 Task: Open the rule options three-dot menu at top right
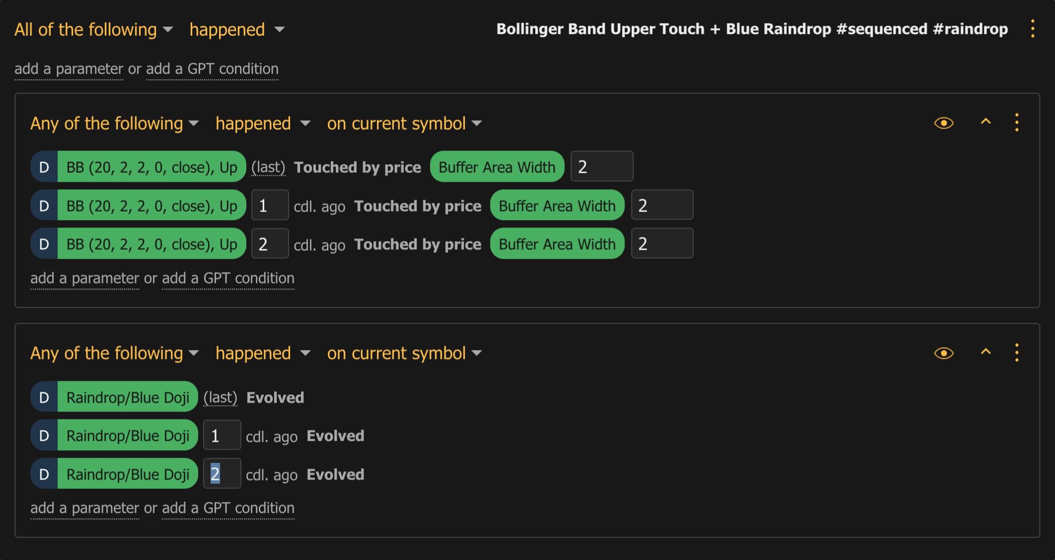1032,29
